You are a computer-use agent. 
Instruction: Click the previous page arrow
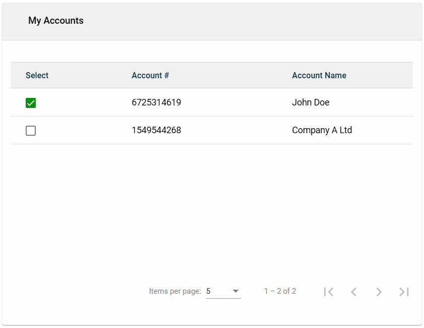tap(354, 292)
